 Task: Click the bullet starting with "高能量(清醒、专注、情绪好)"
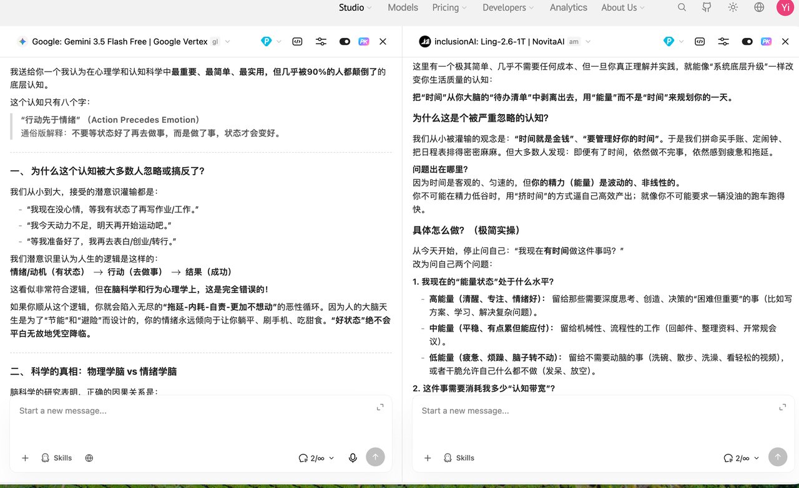coord(610,305)
